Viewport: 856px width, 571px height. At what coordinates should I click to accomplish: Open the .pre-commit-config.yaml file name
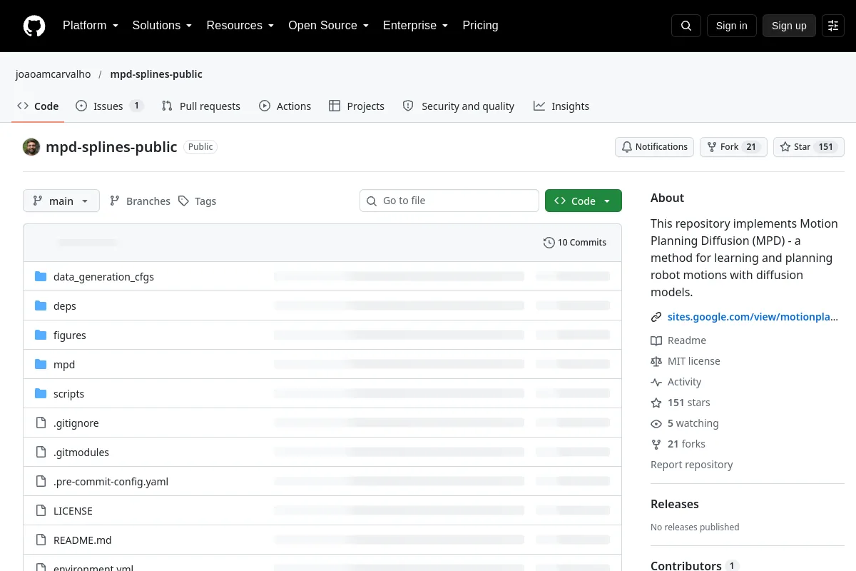click(x=111, y=482)
